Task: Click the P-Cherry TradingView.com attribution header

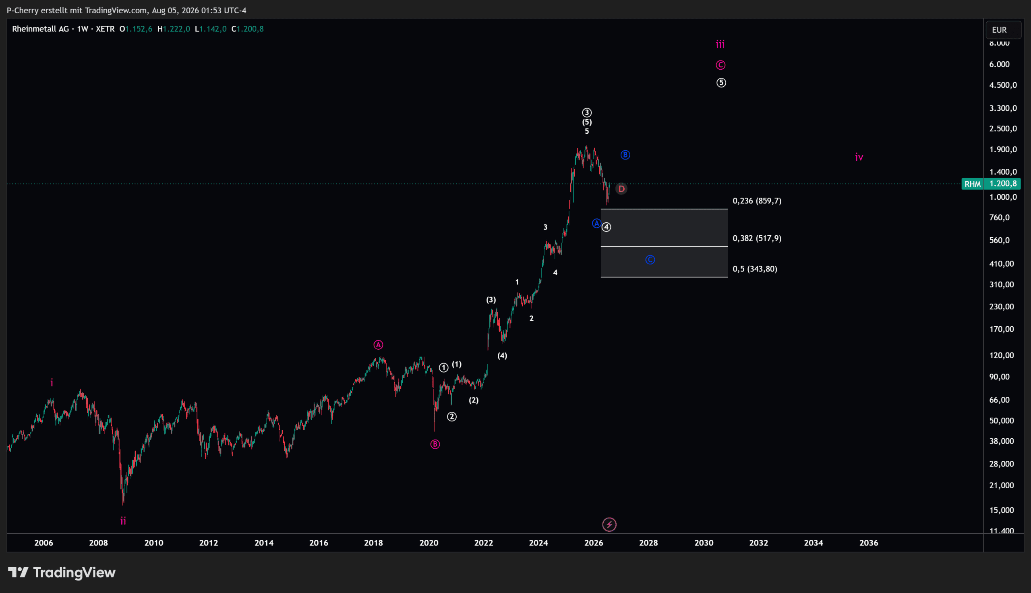Action: pos(126,10)
